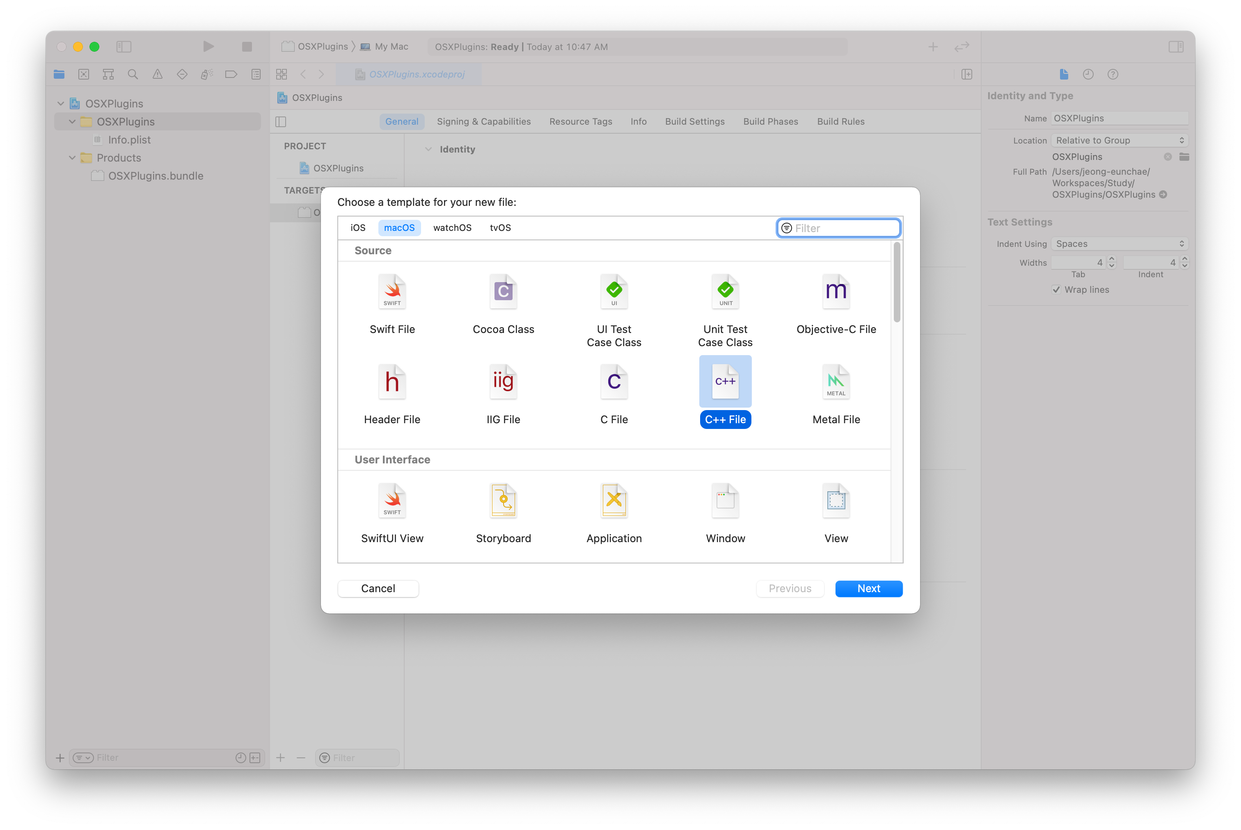Toggle the left navigator sidebar button
1241x830 pixels.
click(x=124, y=47)
